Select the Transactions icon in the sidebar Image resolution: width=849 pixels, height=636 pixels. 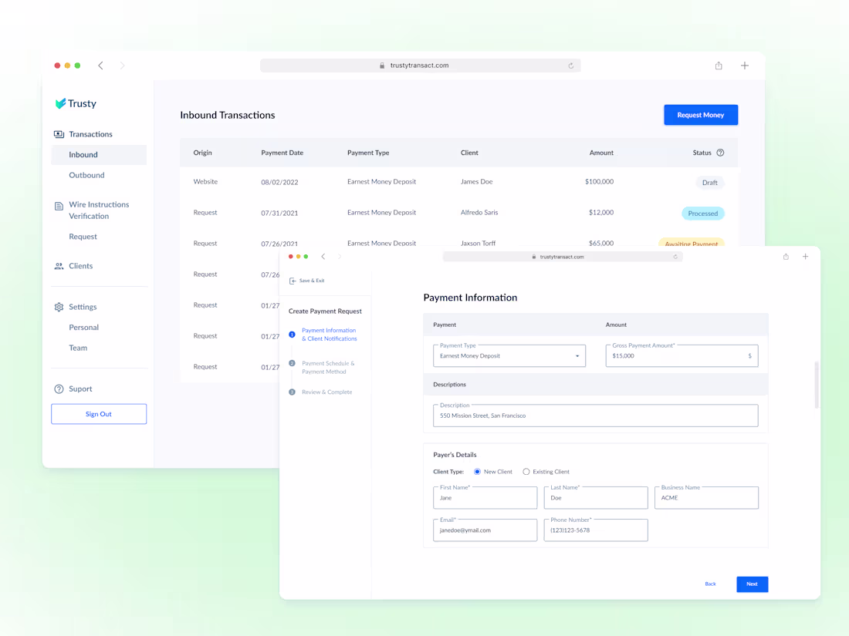[59, 133]
